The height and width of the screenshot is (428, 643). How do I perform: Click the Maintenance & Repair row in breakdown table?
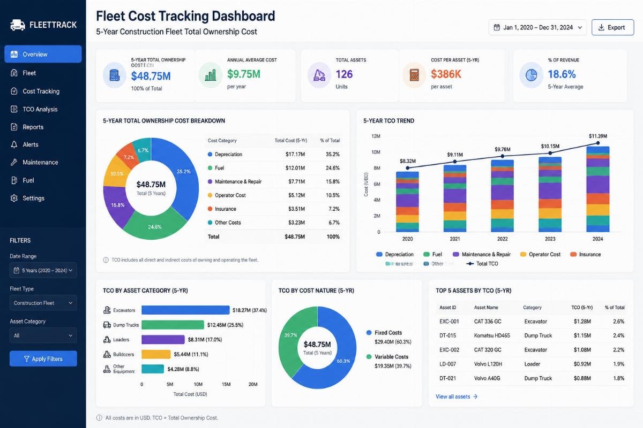tap(275, 181)
